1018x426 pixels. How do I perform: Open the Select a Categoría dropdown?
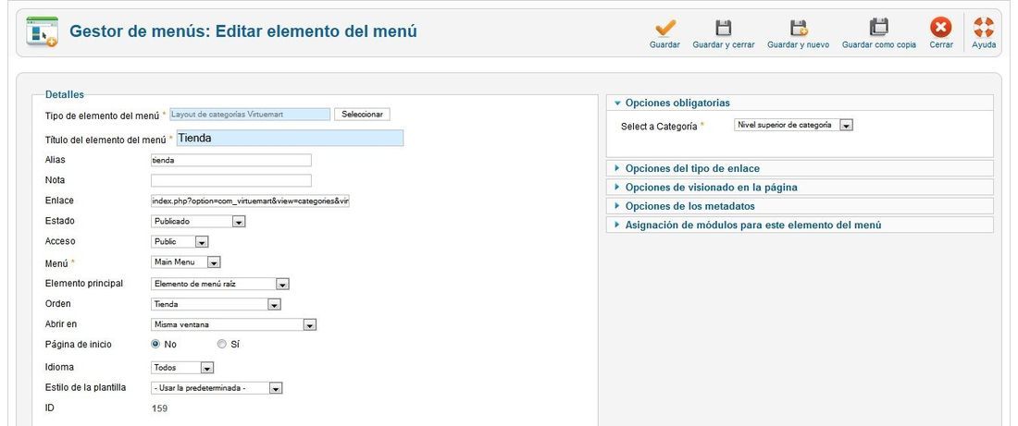793,125
